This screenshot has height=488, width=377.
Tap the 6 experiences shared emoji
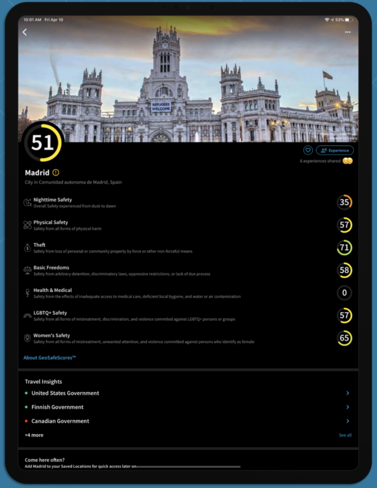[347, 161]
